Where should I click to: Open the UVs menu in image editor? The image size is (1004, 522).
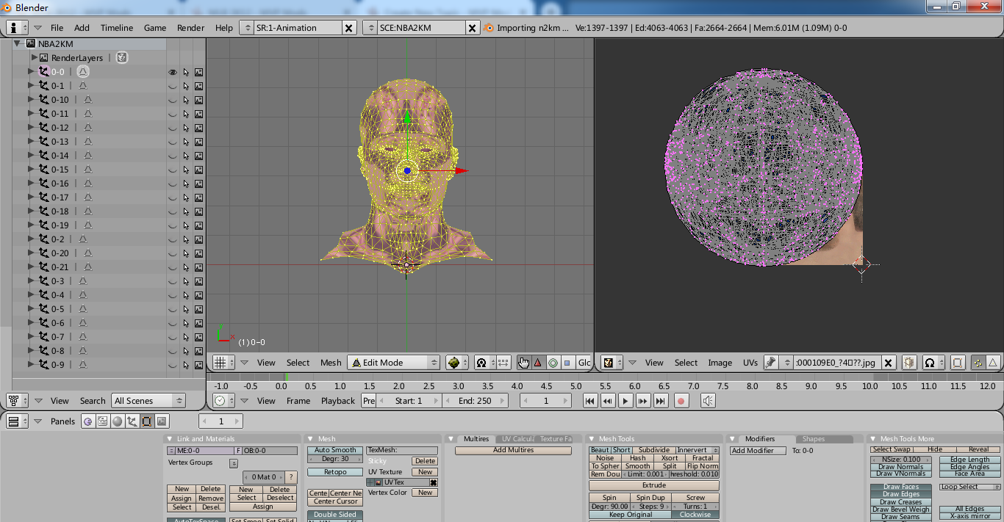tap(750, 363)
